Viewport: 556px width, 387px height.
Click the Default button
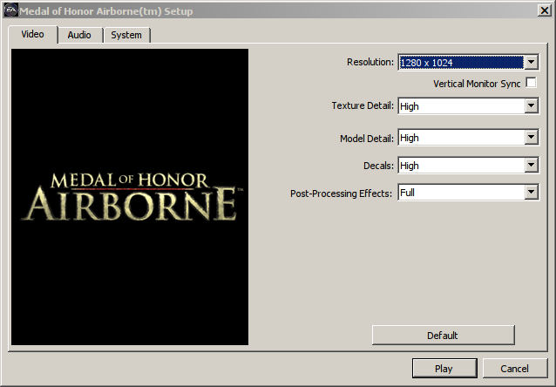point(443,336)
